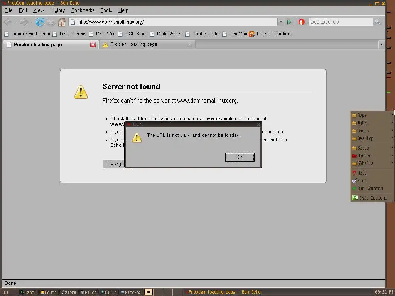
Task: Close the Alert dialog with title X
Action: (x=258, y=124)
